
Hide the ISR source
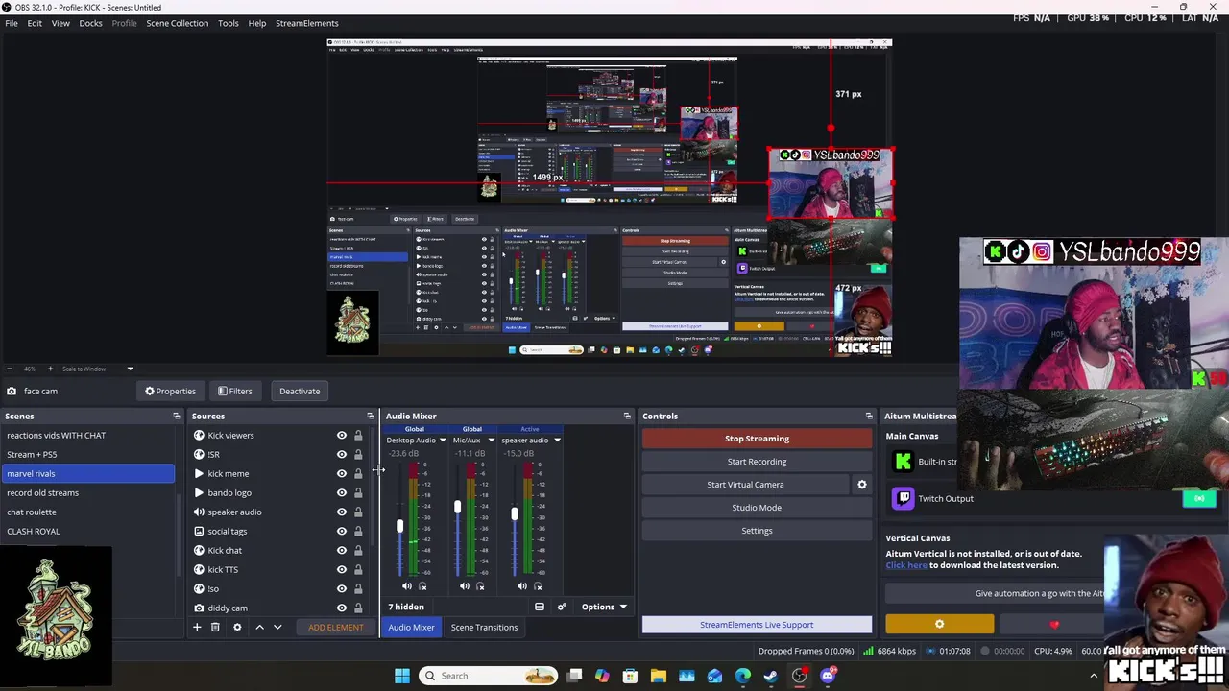click(x=341, y=454)
